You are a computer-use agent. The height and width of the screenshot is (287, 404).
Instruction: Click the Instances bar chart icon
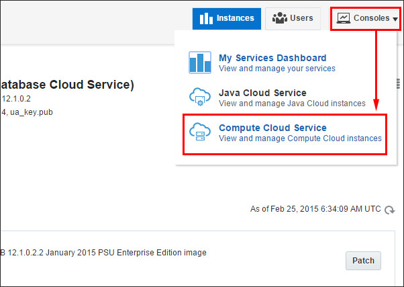pyautogui.click(x=206, y=18)
